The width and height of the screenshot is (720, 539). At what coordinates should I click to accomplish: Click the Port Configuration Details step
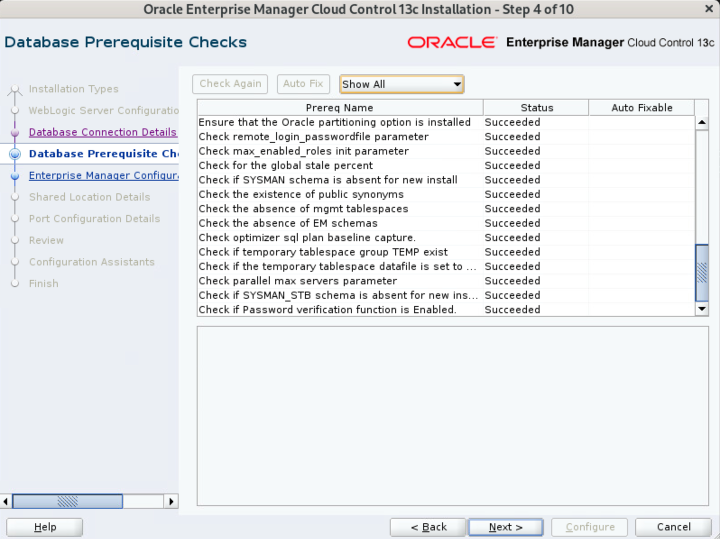(94, 219)
